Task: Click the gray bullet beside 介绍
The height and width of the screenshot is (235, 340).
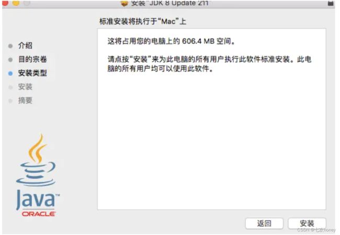Action: coord(10,46)
